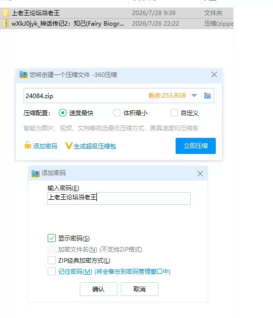The width and height of the screenshot is (273, 318).
Task: Click the 剩余:253.8GB free space text
Action: pyautogui.click(x=167, y=95)
